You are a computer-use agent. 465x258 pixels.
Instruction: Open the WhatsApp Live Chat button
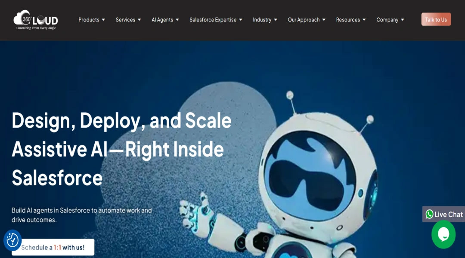(x=443, y=214)
